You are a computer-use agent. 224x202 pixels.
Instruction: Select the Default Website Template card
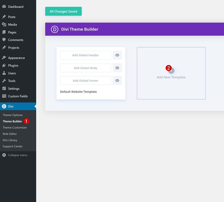coord(78,92)
